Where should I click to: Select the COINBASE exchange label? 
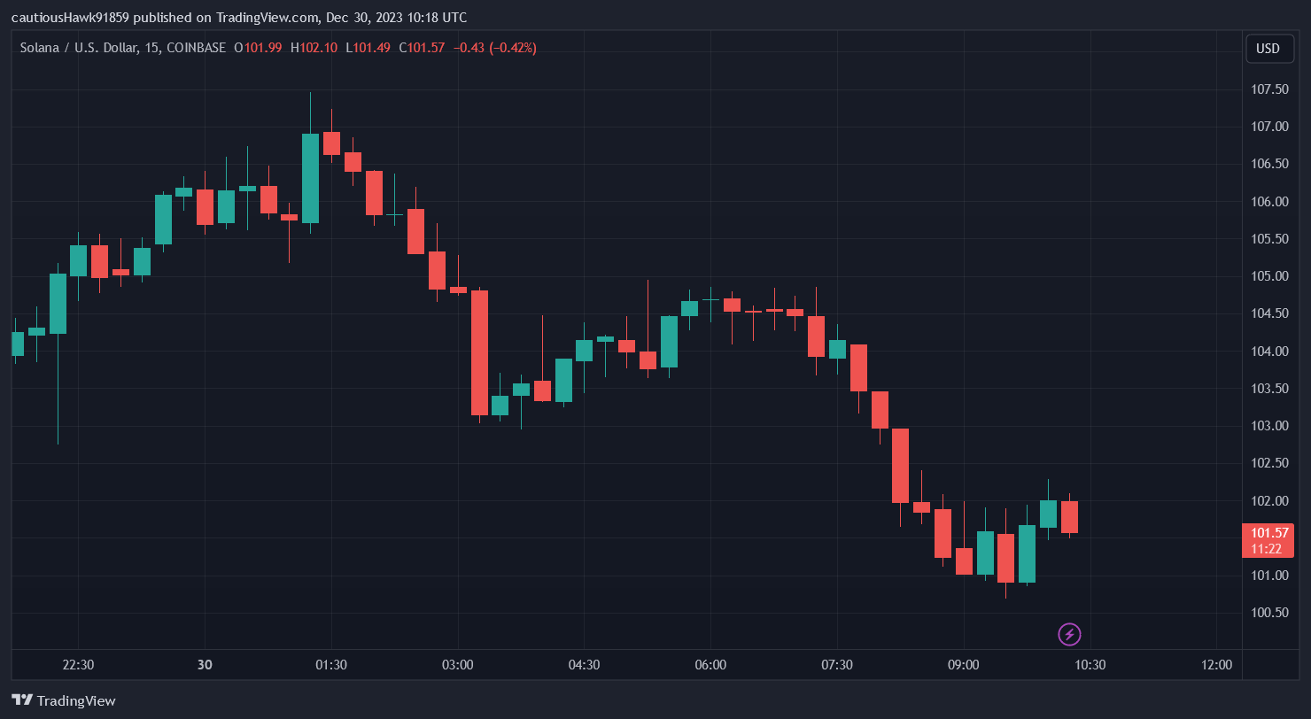pos(196,48)
